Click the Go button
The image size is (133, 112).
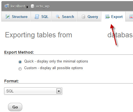(15, 107)
